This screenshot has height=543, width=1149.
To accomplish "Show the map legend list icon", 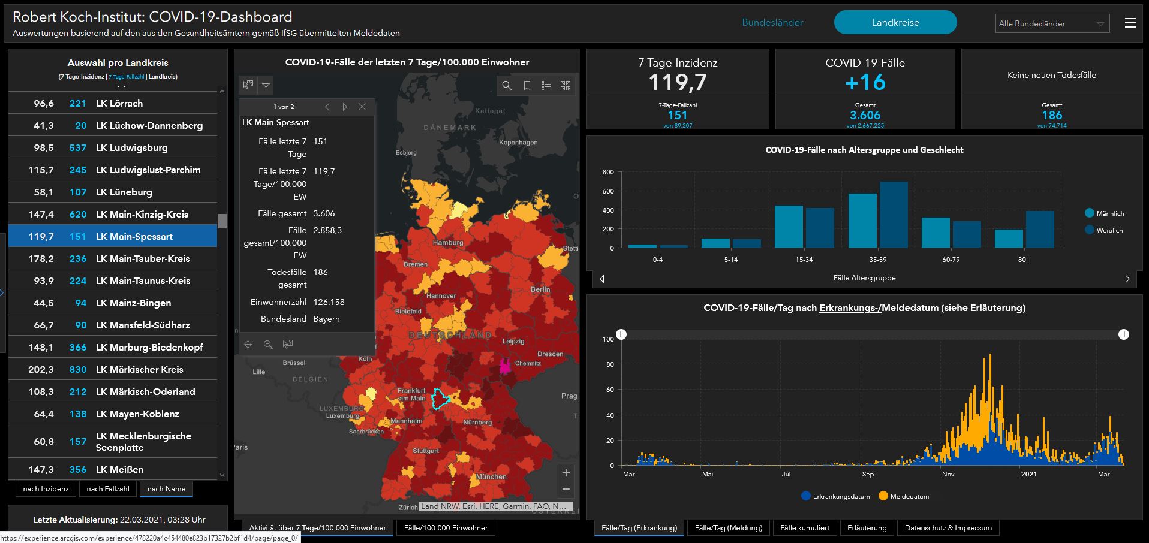I will point(546,86).
